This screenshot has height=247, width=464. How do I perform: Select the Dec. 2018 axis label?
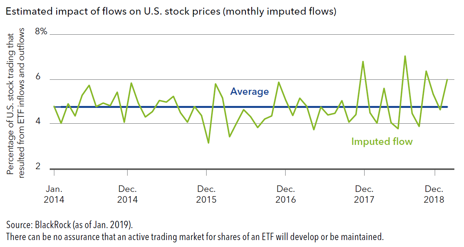[x=434, y=195]
